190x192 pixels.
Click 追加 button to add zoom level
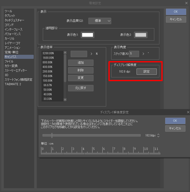click(81, 63)
